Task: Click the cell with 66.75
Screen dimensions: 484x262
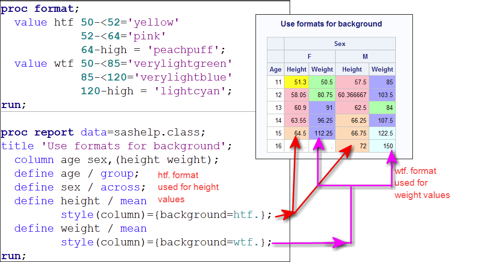Action: tap(352, 133)
